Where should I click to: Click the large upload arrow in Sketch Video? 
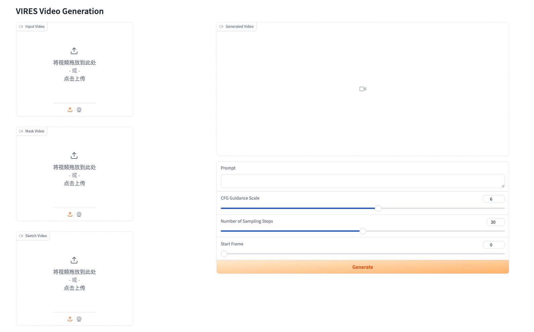(x=74, y=260)
